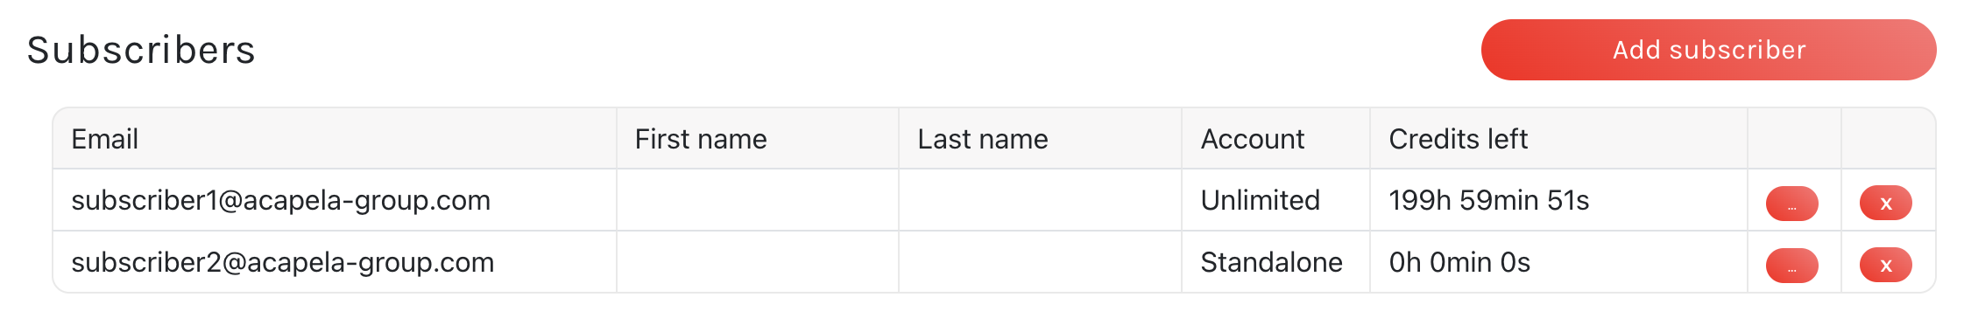Screen dimensions: 1964x332
Task: Click the Add subscriber button
Action: [x=1708, y=50]
